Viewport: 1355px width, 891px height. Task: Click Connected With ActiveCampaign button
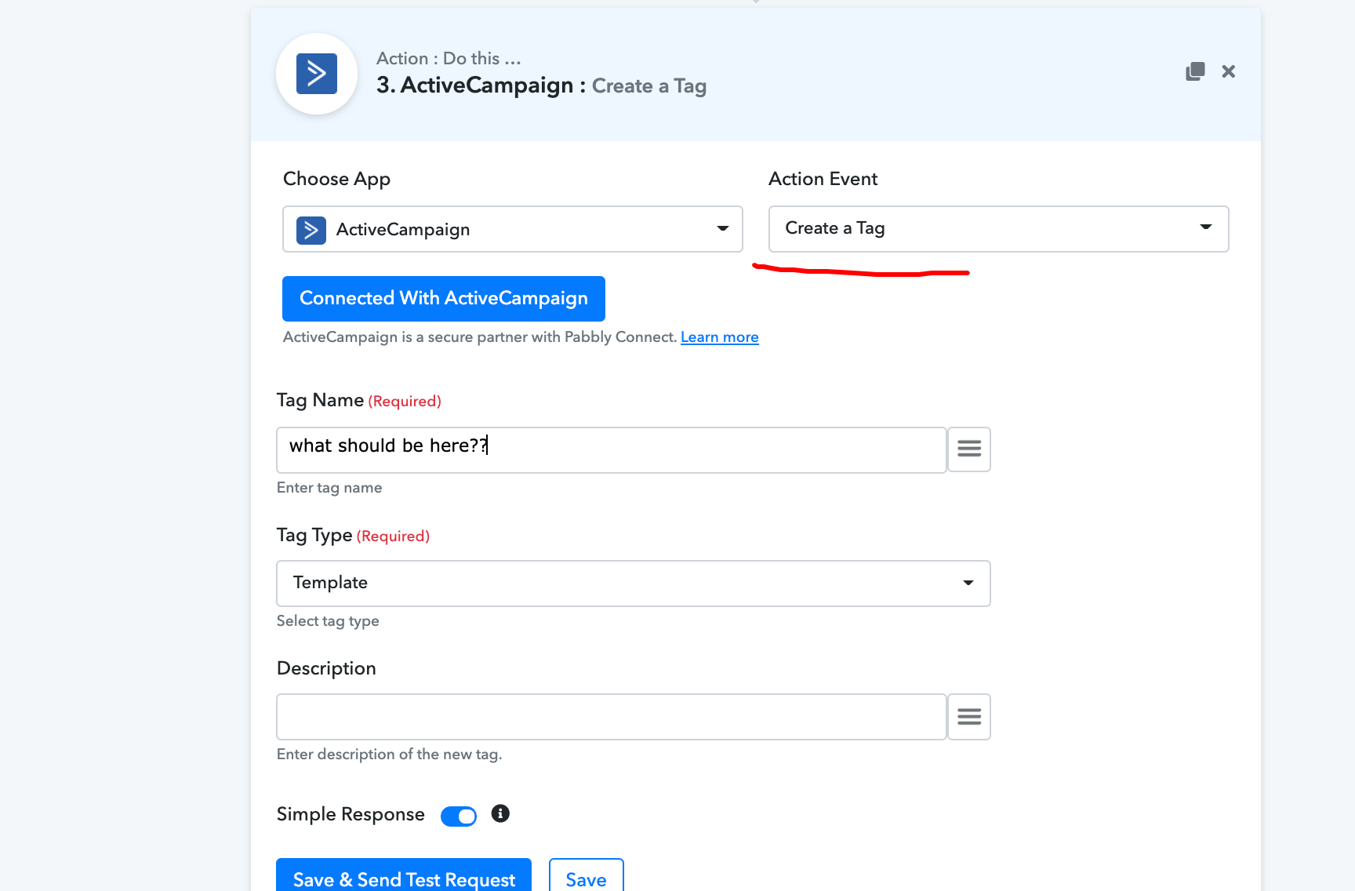(x=444, y=299)
